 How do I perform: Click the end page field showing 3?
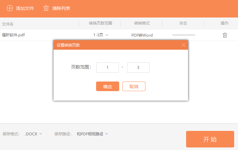pos(138,68)
